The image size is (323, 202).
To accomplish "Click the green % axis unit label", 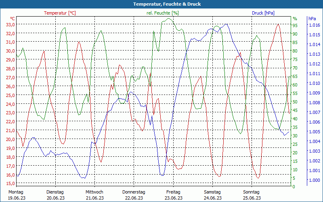I will tap(295, 19).
